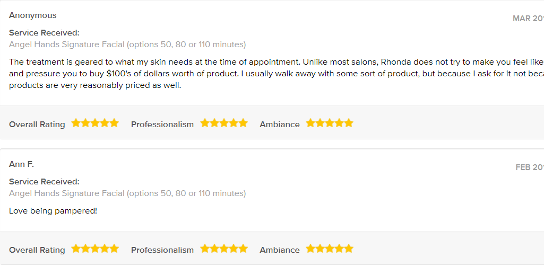Click last Overall Rating star in Anonymous review

click(114, 123)
